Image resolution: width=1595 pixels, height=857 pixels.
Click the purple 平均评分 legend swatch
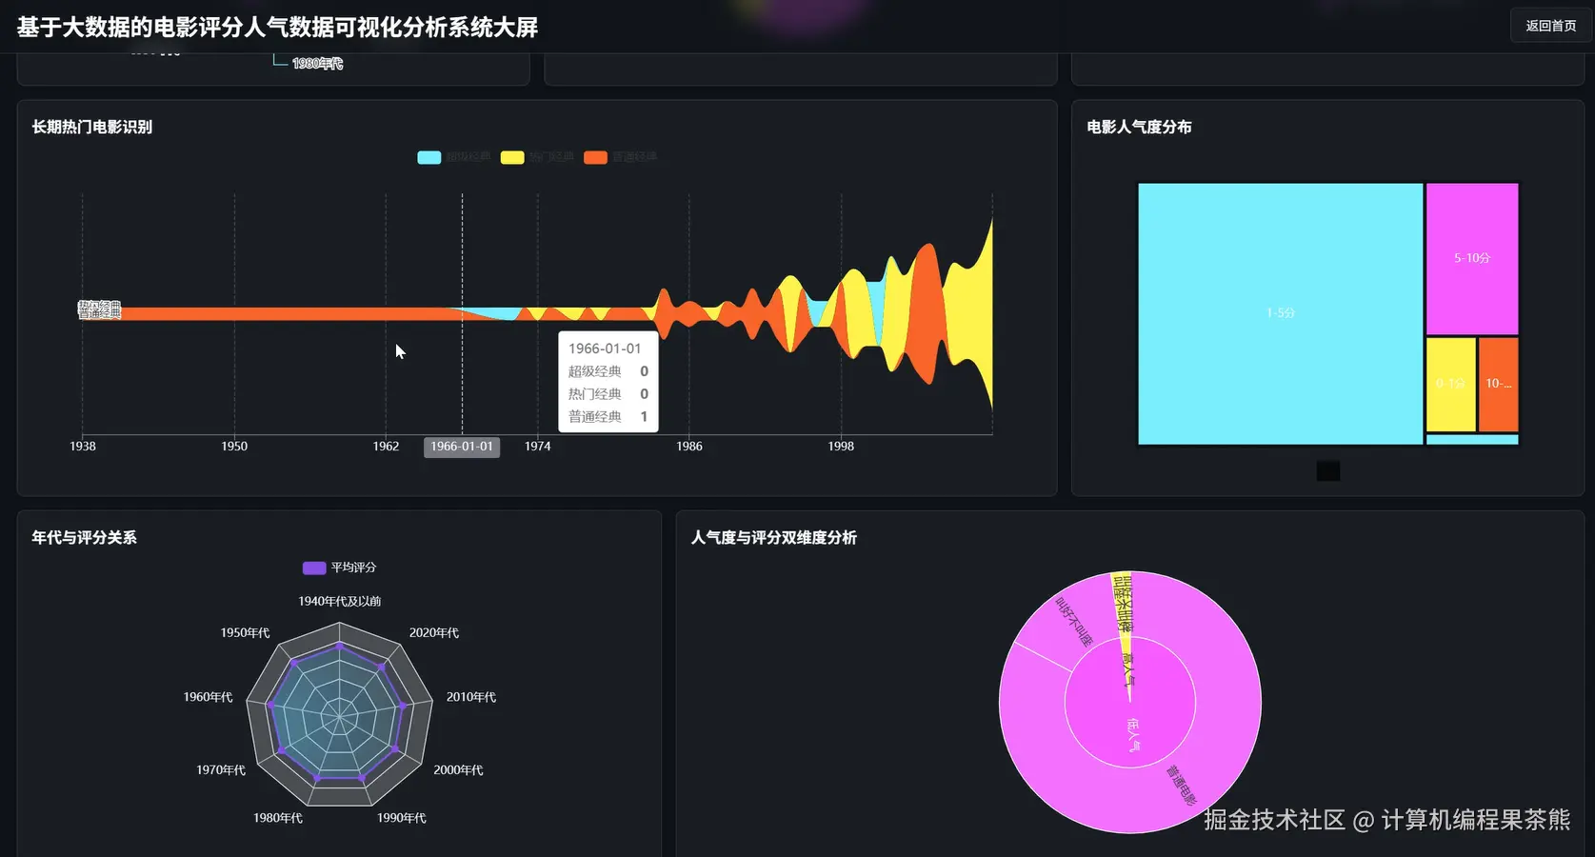click(313, 568)
